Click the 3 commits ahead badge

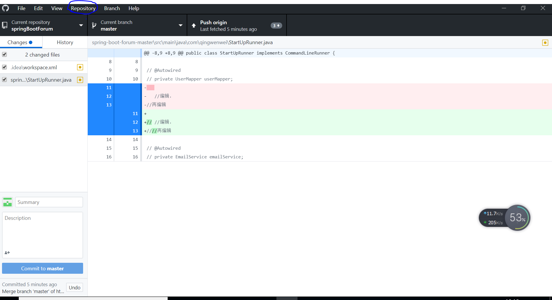click(276, 25)
